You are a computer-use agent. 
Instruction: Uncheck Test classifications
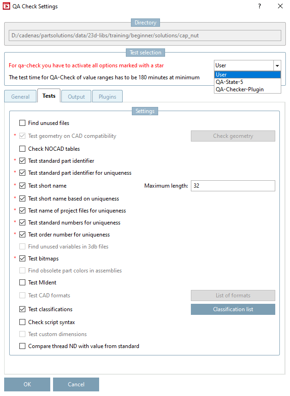[x=21, y=309]
